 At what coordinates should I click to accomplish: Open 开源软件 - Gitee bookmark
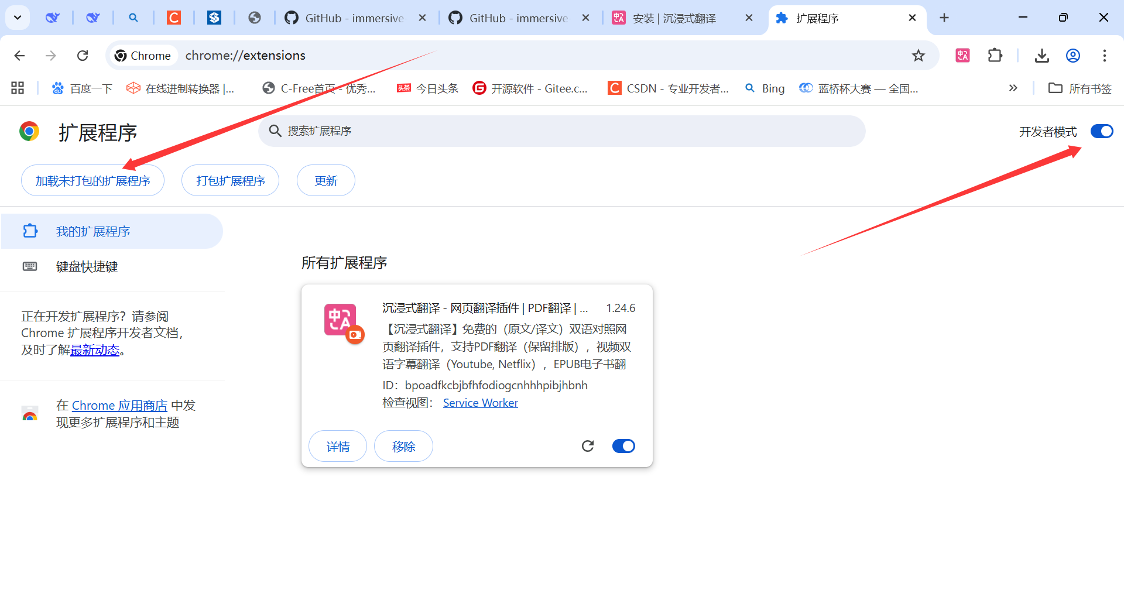point(530,88)
